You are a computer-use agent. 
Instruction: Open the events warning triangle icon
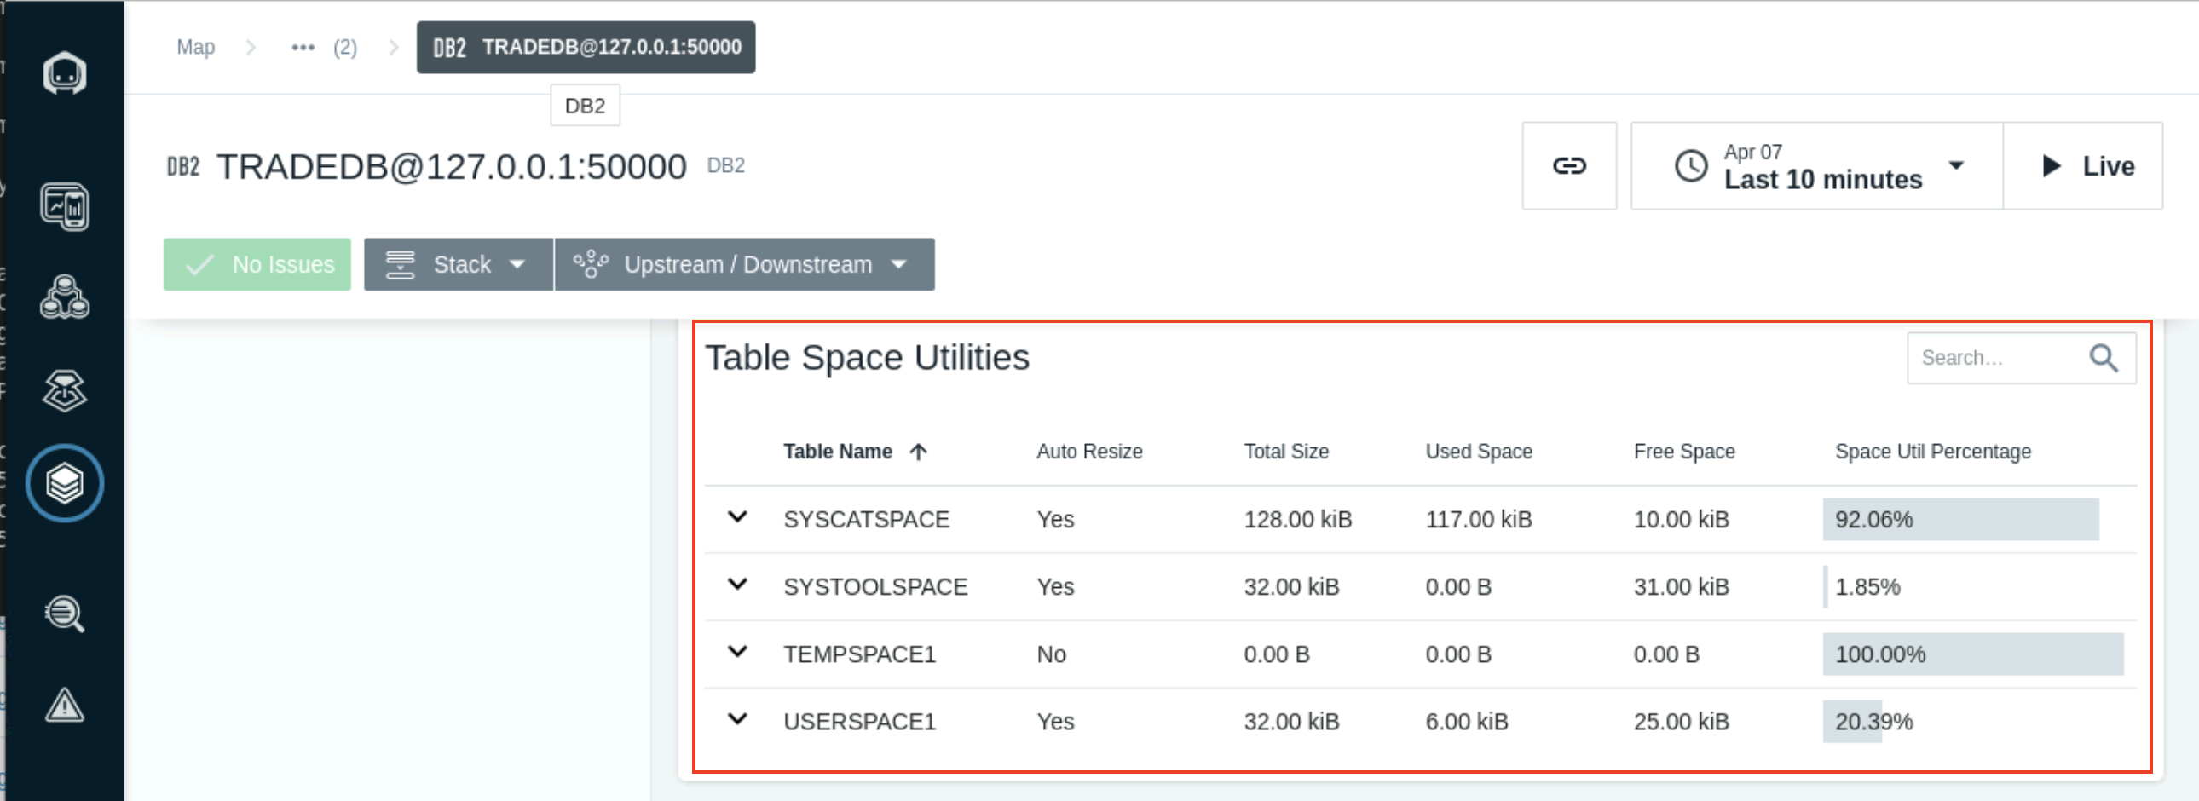click(65, 706)
